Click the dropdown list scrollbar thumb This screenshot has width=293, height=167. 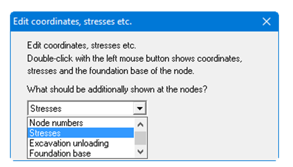(140, 138)
